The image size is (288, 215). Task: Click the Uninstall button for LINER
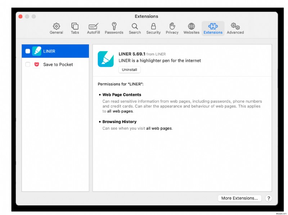pos(130,70)
